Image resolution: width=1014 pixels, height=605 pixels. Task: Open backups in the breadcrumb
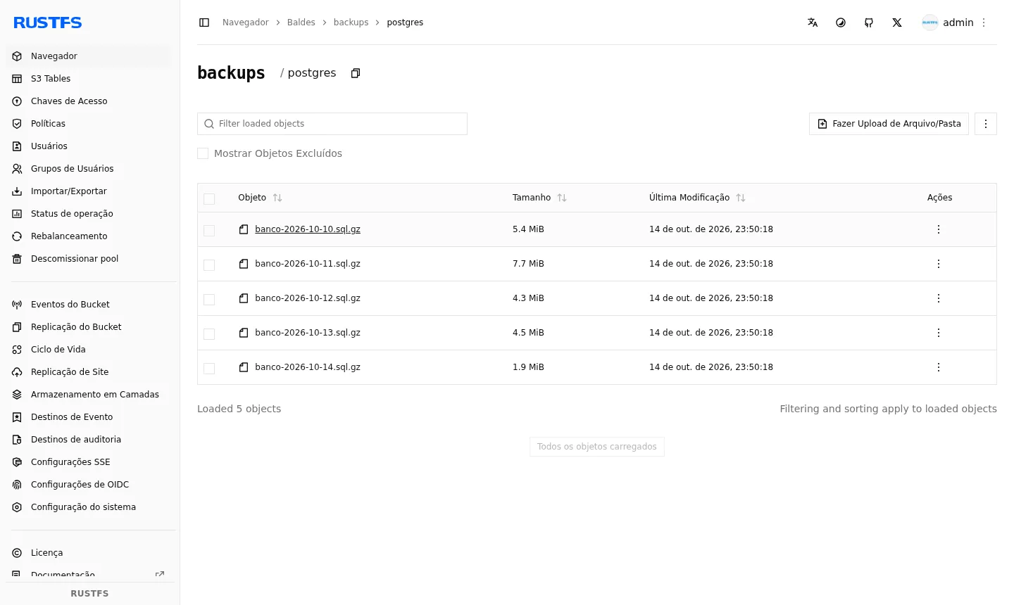click(x=351, y=23)
